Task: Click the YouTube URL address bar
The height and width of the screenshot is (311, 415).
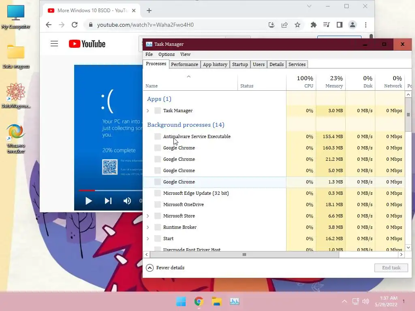Action: coord(175,25)
